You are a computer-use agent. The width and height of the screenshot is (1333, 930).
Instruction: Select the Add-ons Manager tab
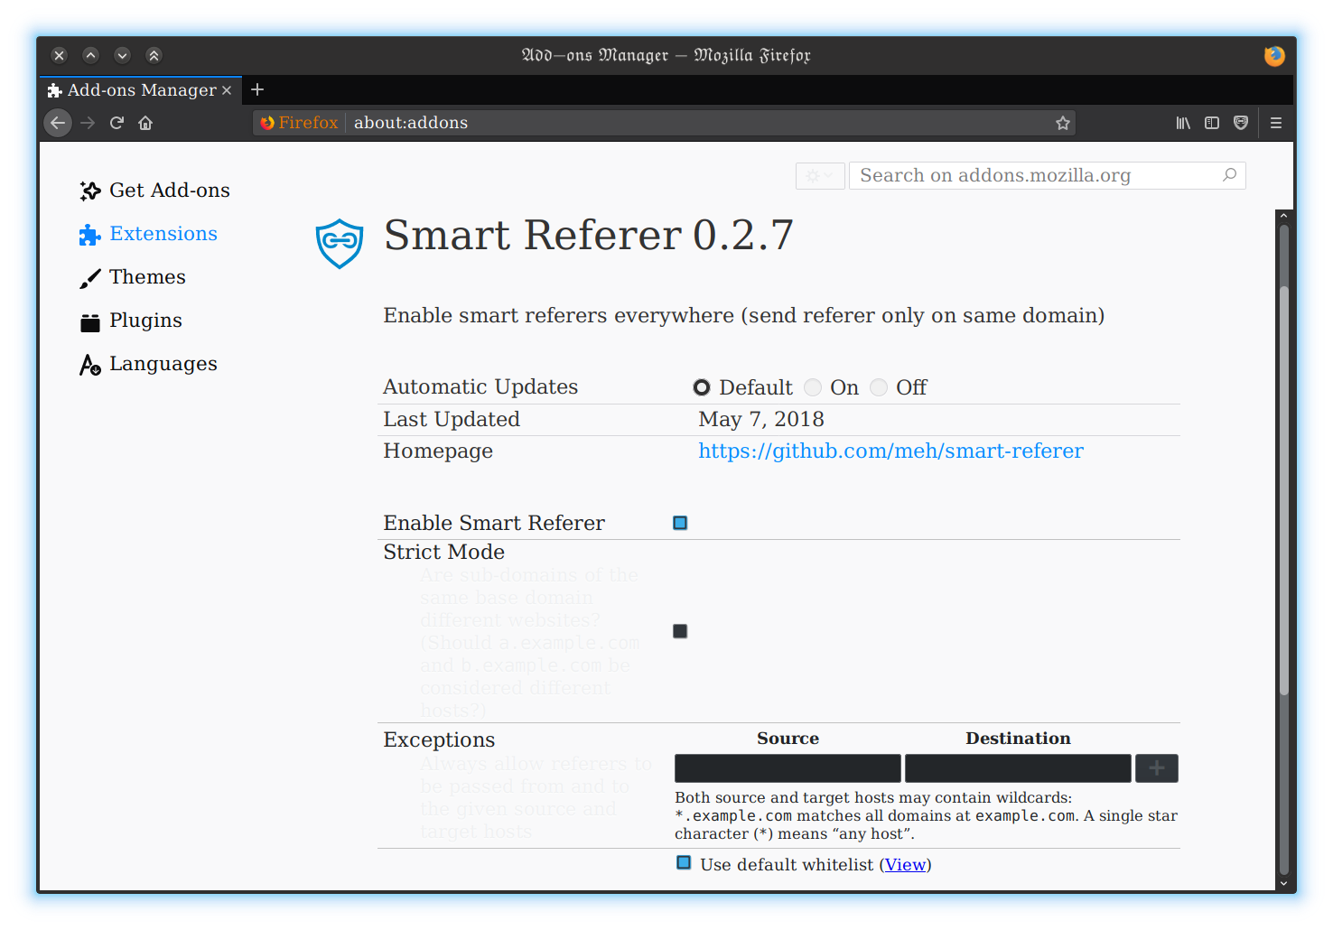coord(140,90)
